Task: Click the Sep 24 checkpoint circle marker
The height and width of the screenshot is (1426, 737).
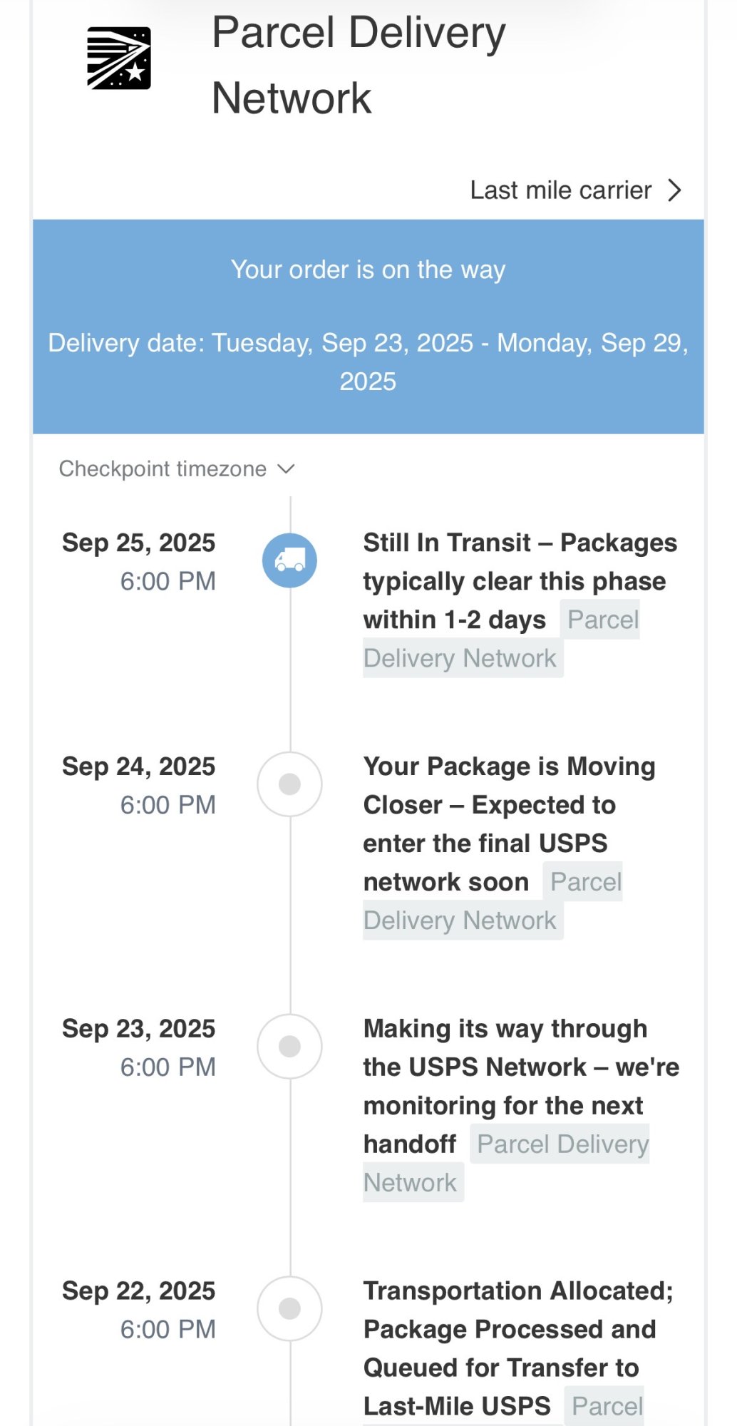Action: [x=289, y=784]
